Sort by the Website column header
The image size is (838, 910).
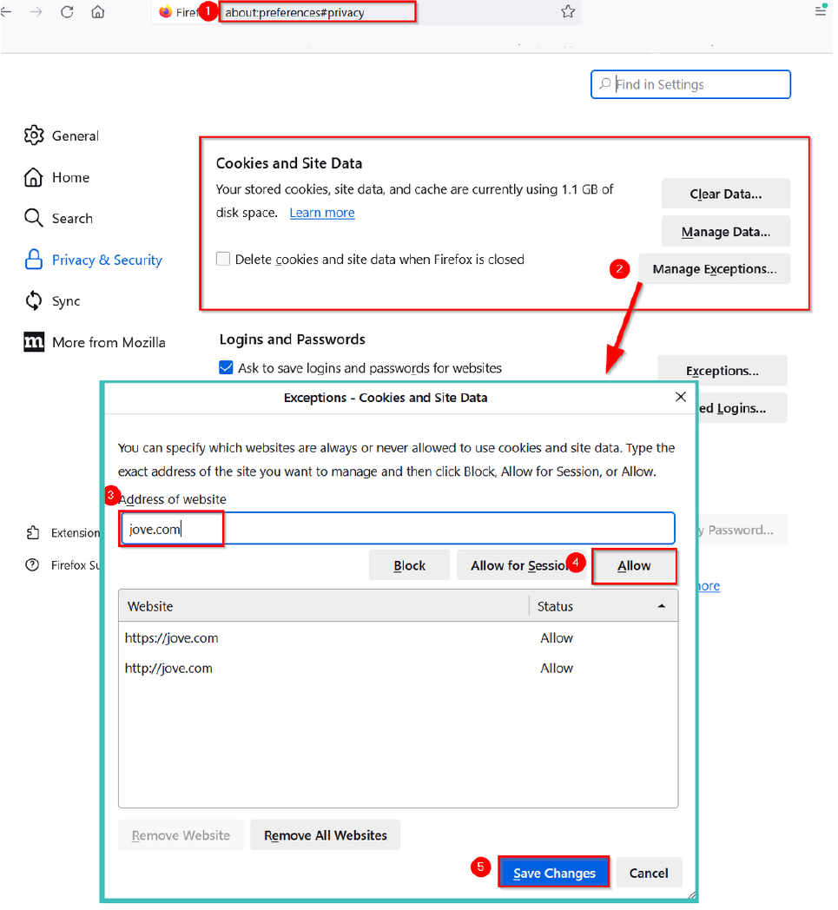pyautogui.click(x=324, y=606)
